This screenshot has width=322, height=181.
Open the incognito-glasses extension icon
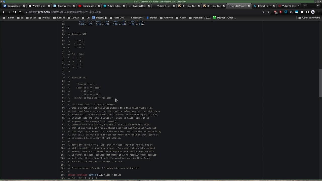click(291, 12)
